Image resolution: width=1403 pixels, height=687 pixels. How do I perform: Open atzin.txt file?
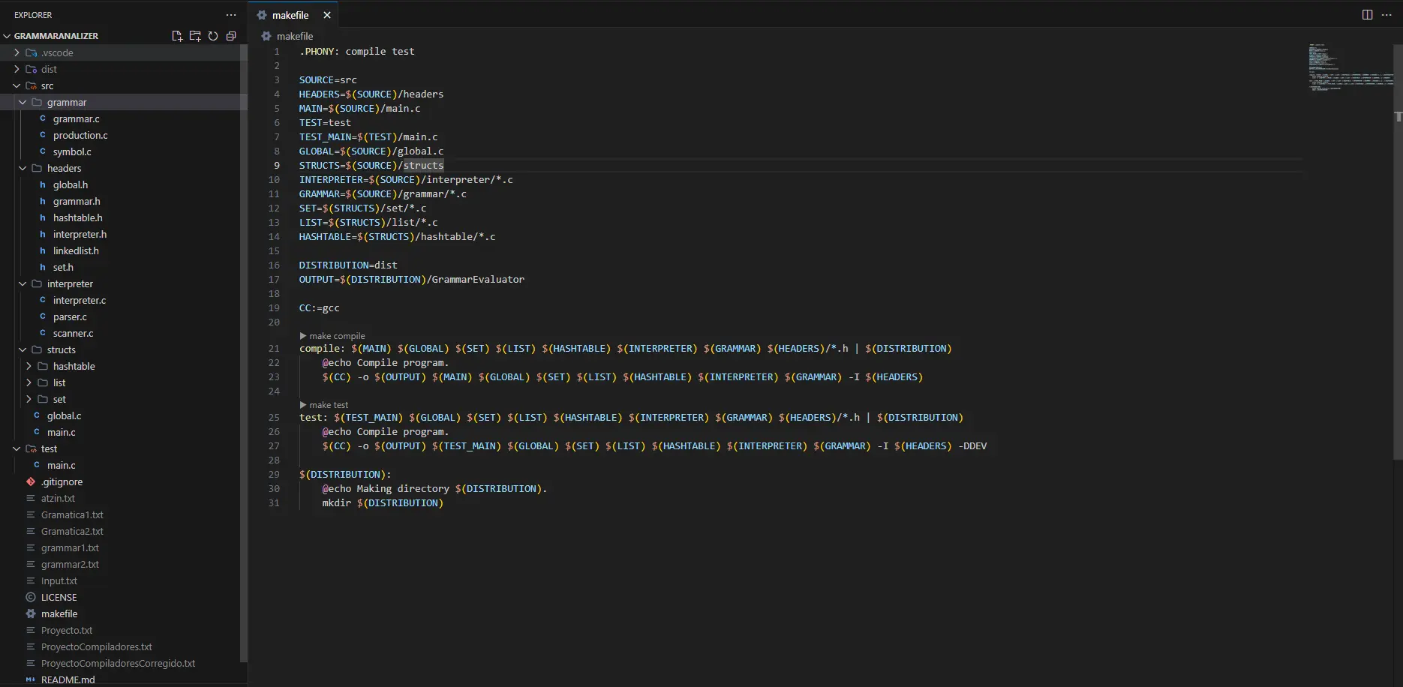click(124, 498)
